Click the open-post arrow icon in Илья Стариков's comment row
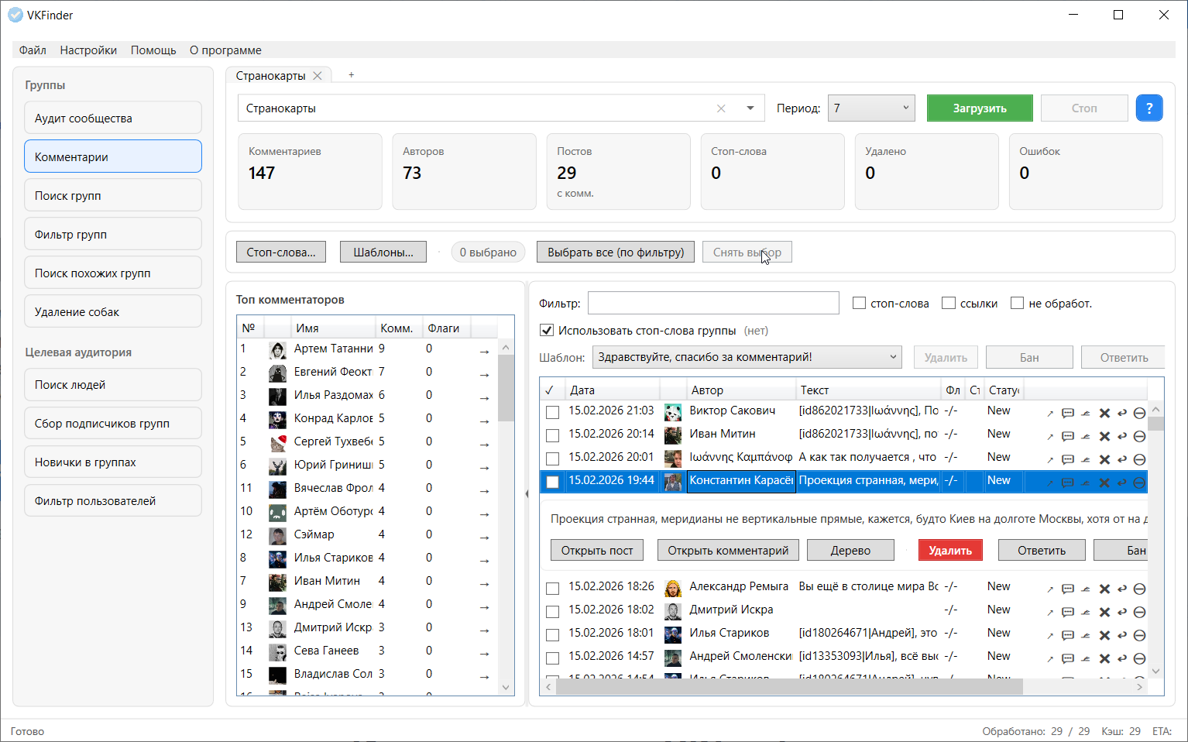 (x=1050, y=635)
